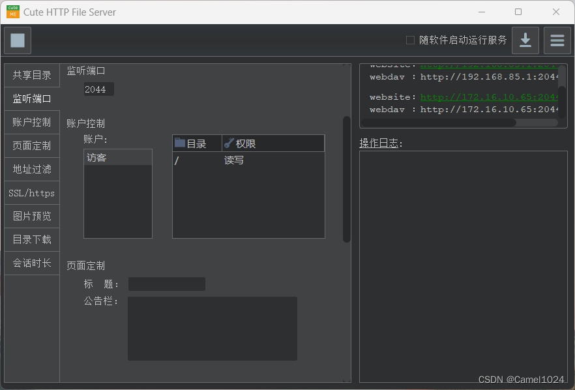
Task: Open the hamburger menu icon
Action: [557, 40]
